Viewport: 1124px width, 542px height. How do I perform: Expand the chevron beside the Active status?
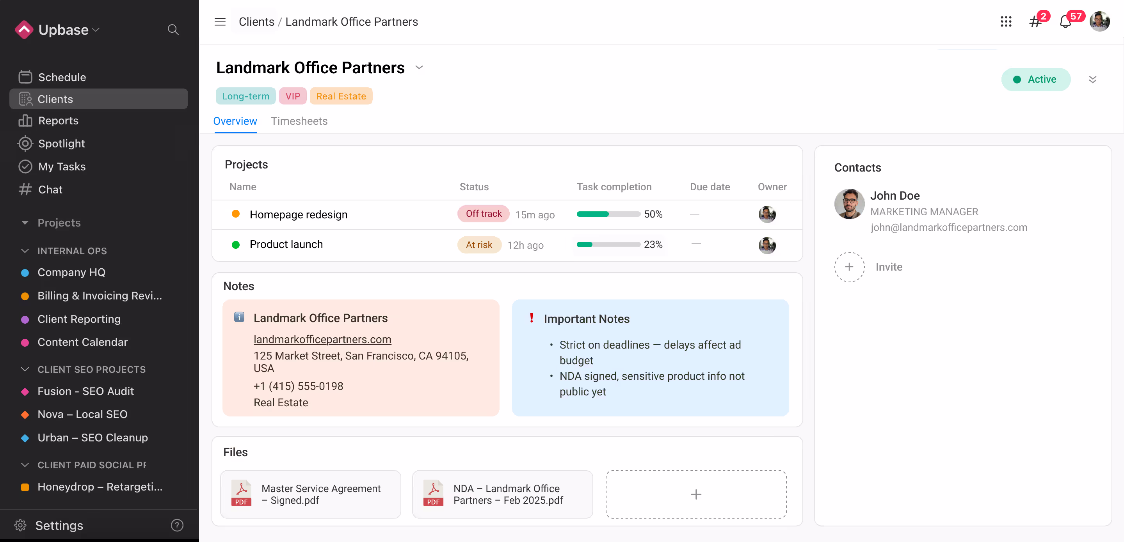point(1093,80)
